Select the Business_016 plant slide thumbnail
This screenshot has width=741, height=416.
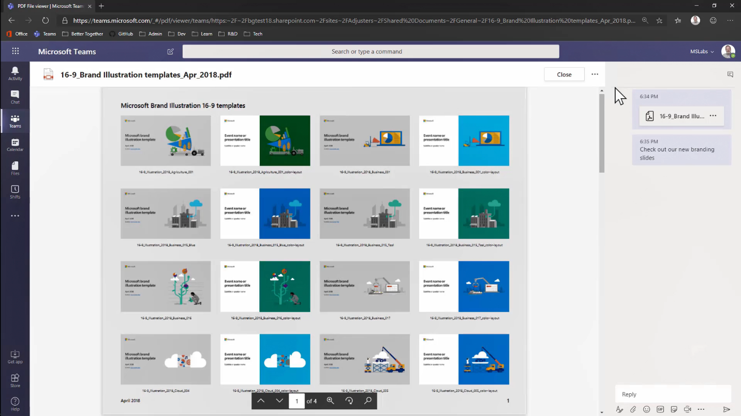[166, 286]
